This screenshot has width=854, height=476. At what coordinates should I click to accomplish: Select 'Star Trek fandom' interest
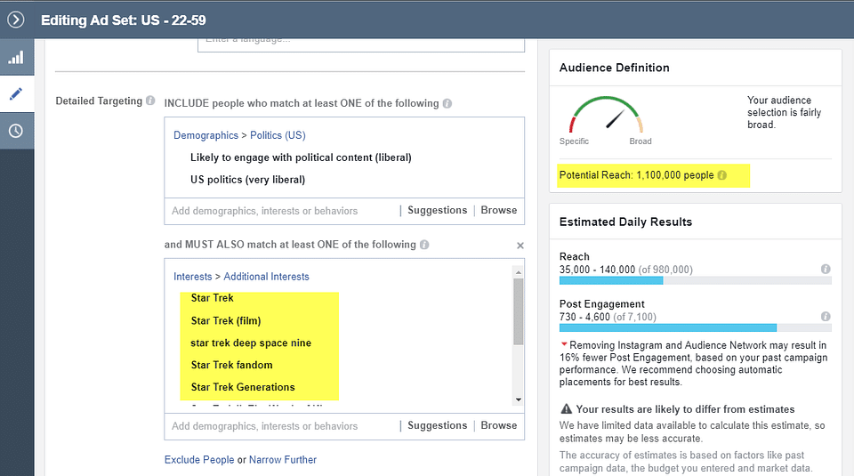coord(232,365)
